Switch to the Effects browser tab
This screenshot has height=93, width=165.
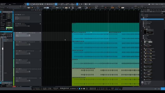(148, 10)
